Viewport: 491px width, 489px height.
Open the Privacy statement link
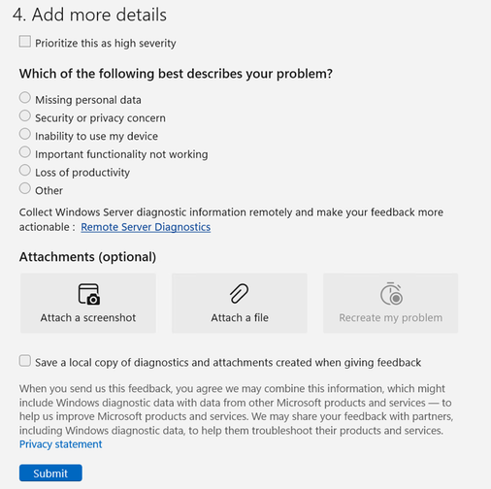click(60, 444)
